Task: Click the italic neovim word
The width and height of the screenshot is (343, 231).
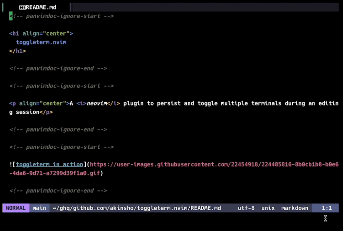Action: pyautogui.click(x=97, y=103)
